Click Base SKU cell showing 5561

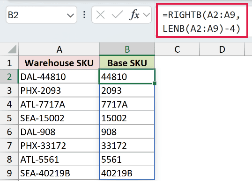pos(127,160)
